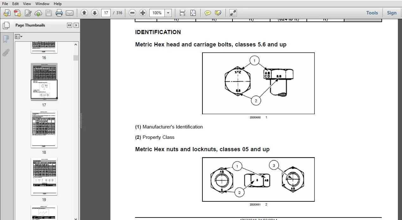402x220 pixels.
Task: Open the Bookmarks panel
Action: (x=6, y=39)
